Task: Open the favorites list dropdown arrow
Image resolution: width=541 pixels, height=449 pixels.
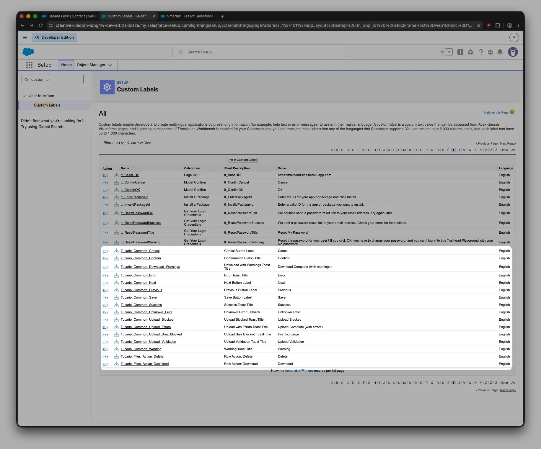Action: 449,52
